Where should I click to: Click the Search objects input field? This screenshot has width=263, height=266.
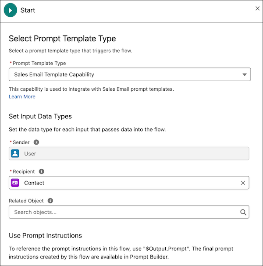129,212
